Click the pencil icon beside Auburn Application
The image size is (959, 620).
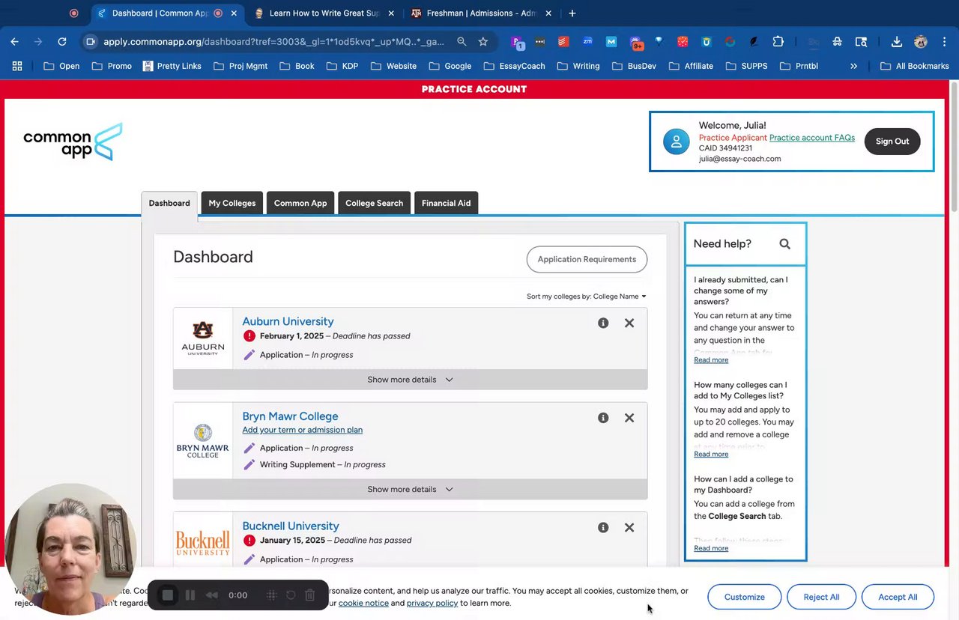249,355
